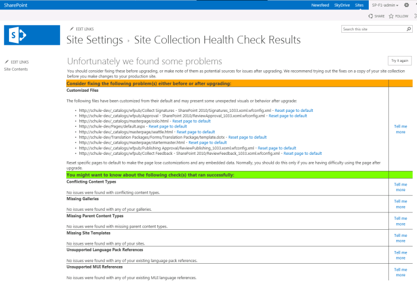
Task: Click pencil Edit Links in left sidebar
Action: 17,62
